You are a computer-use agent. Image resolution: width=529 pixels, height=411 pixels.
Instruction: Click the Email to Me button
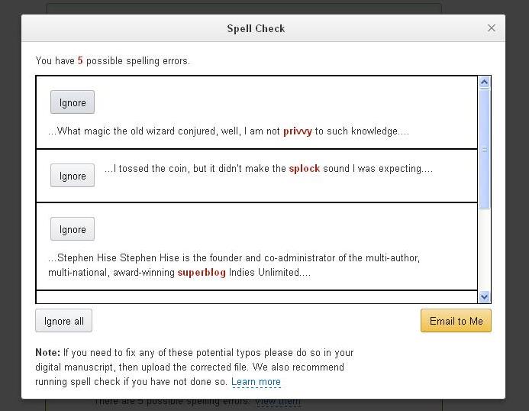456,321
